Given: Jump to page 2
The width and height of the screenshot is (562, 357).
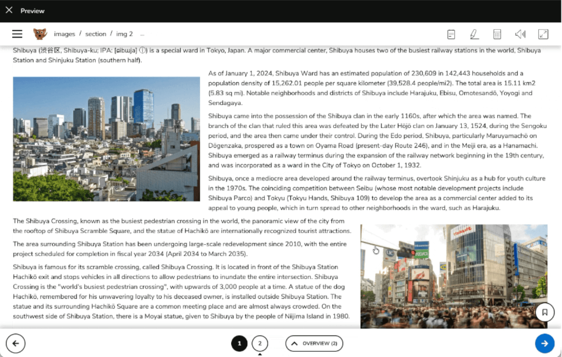Looking at the screenshot, I should click(260, 343).
